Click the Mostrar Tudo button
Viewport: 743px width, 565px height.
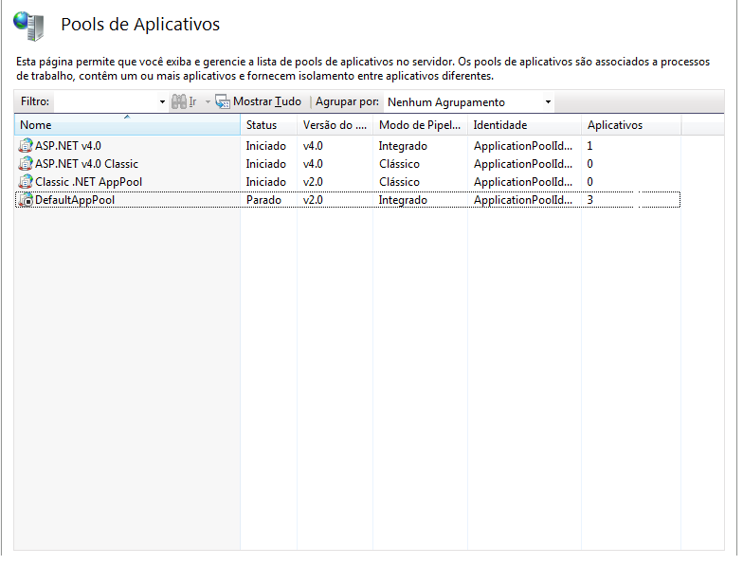pos(258,101)
